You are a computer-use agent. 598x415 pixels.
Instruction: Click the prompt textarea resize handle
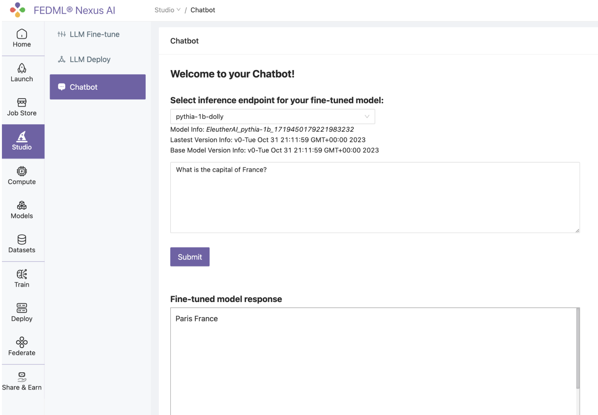(x=577, y=230)
